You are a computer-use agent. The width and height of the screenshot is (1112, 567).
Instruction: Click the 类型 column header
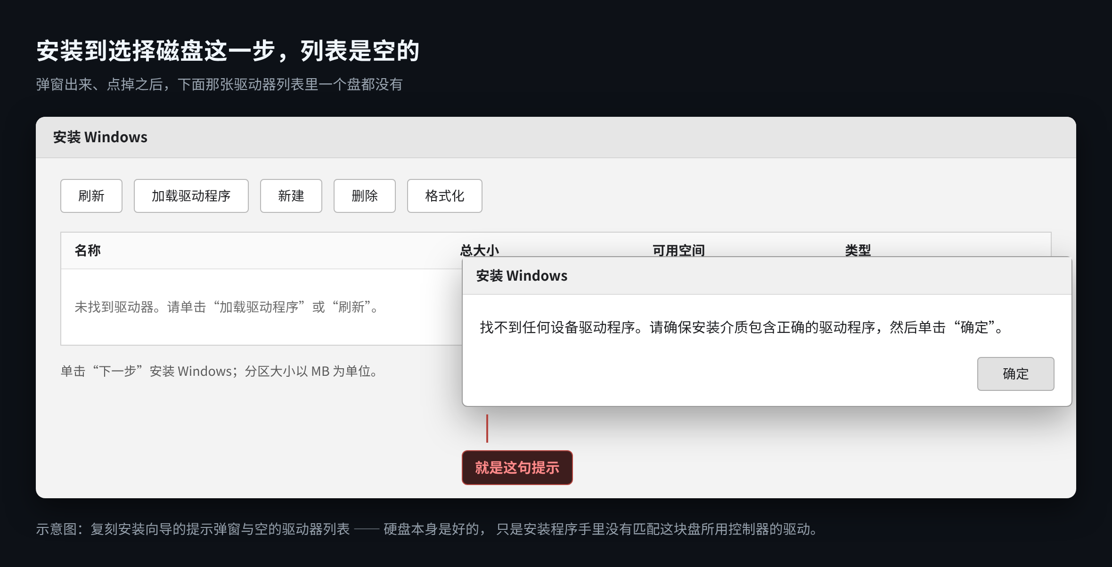(x=858, y=250)
